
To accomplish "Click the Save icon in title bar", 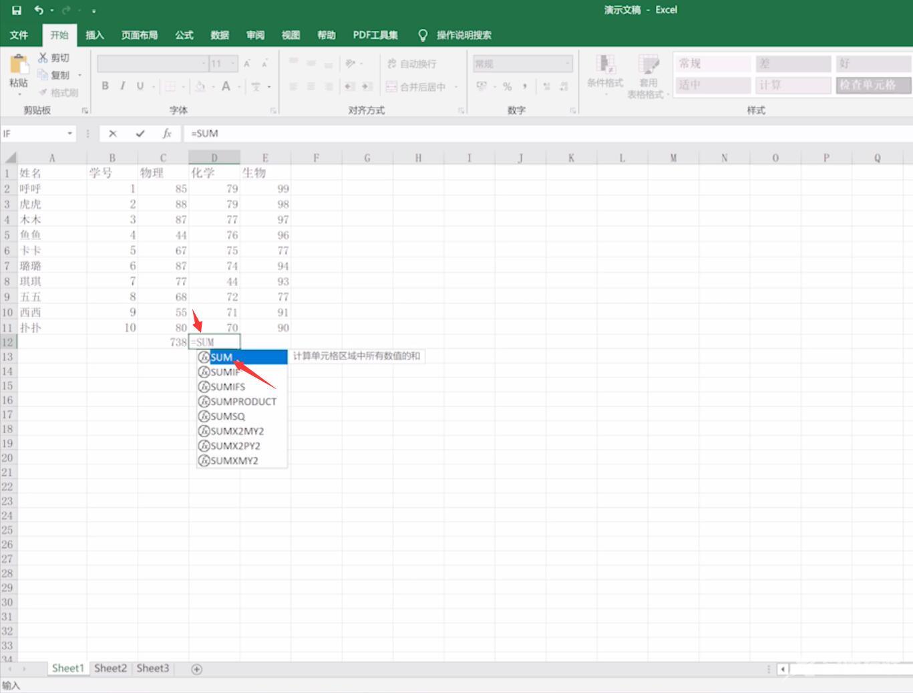I will [x=17, y=10].
